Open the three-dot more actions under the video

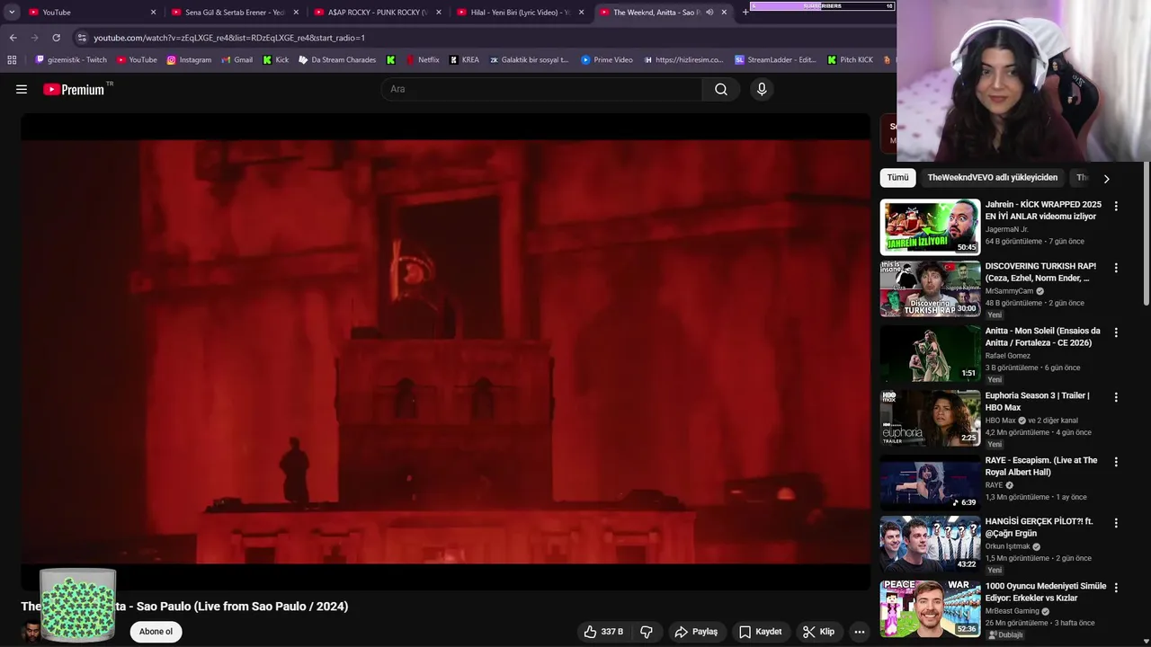860,632
